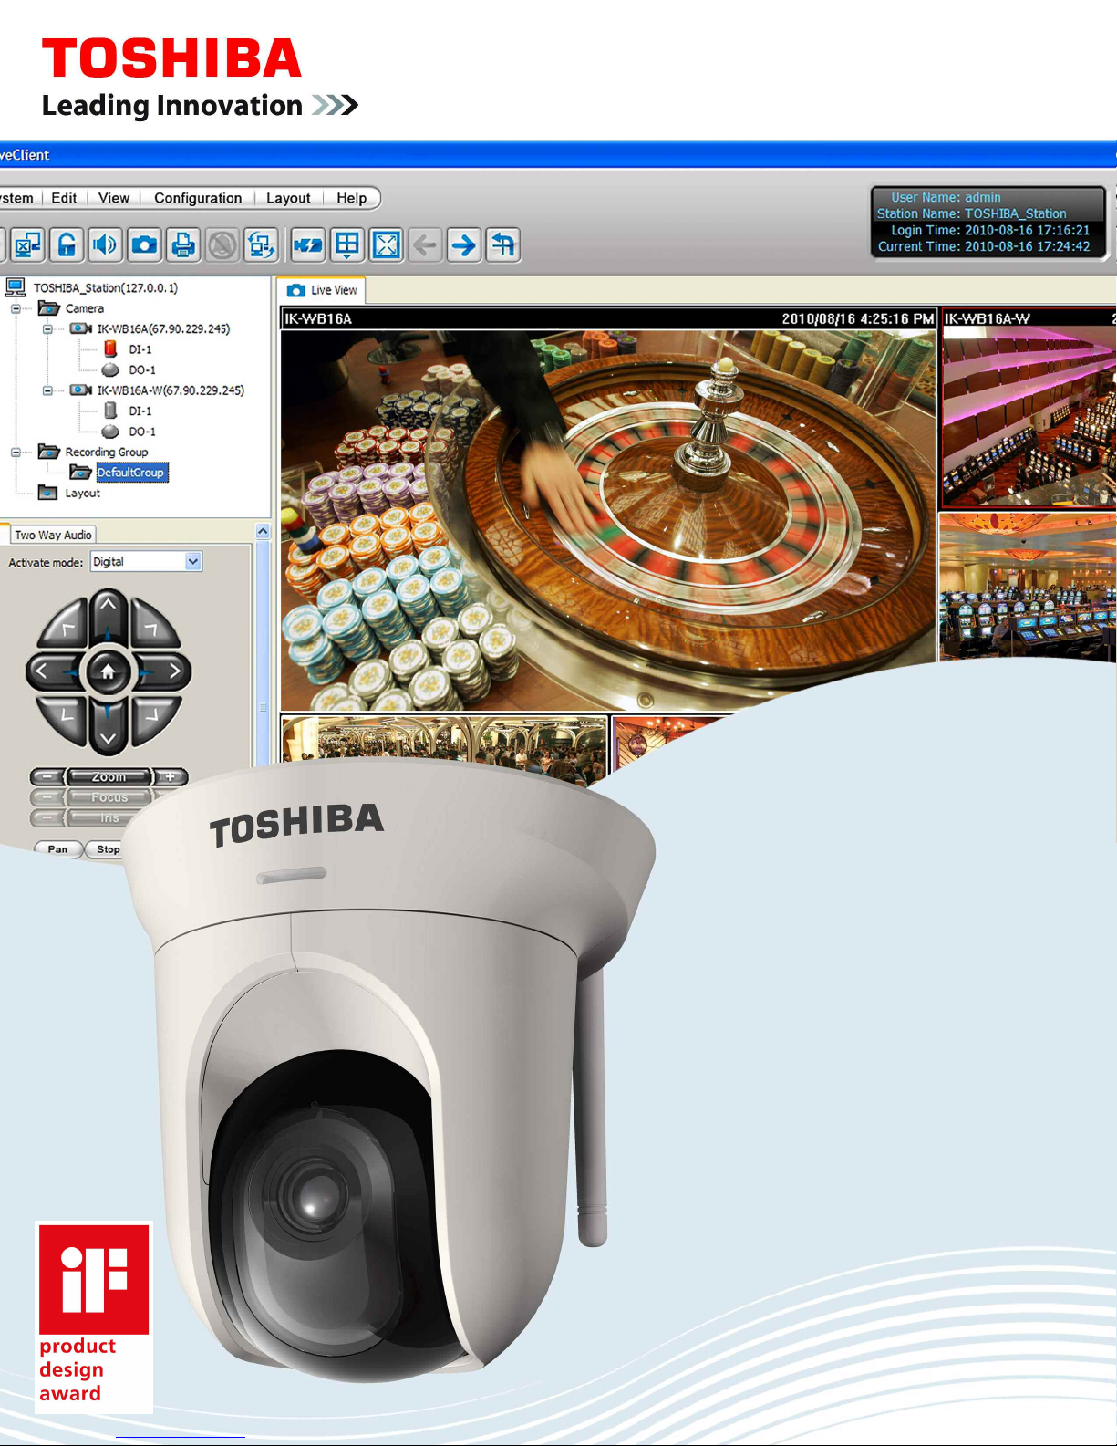Click the Focus minus button
1117x1446 pixels.
[47, 797]
